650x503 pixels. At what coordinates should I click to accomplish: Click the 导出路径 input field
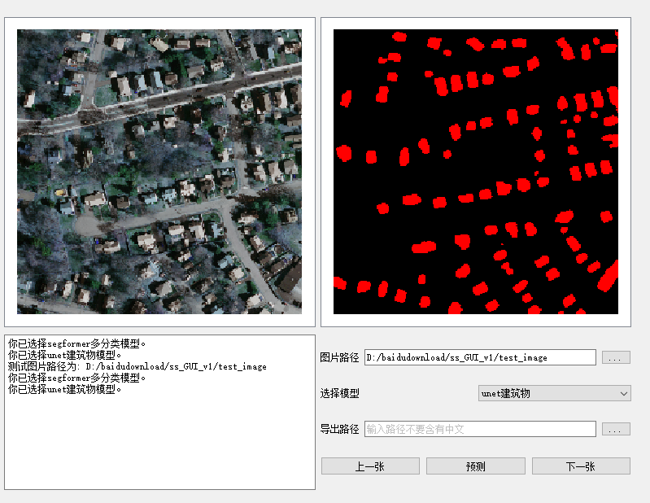(x=480, y=429)
